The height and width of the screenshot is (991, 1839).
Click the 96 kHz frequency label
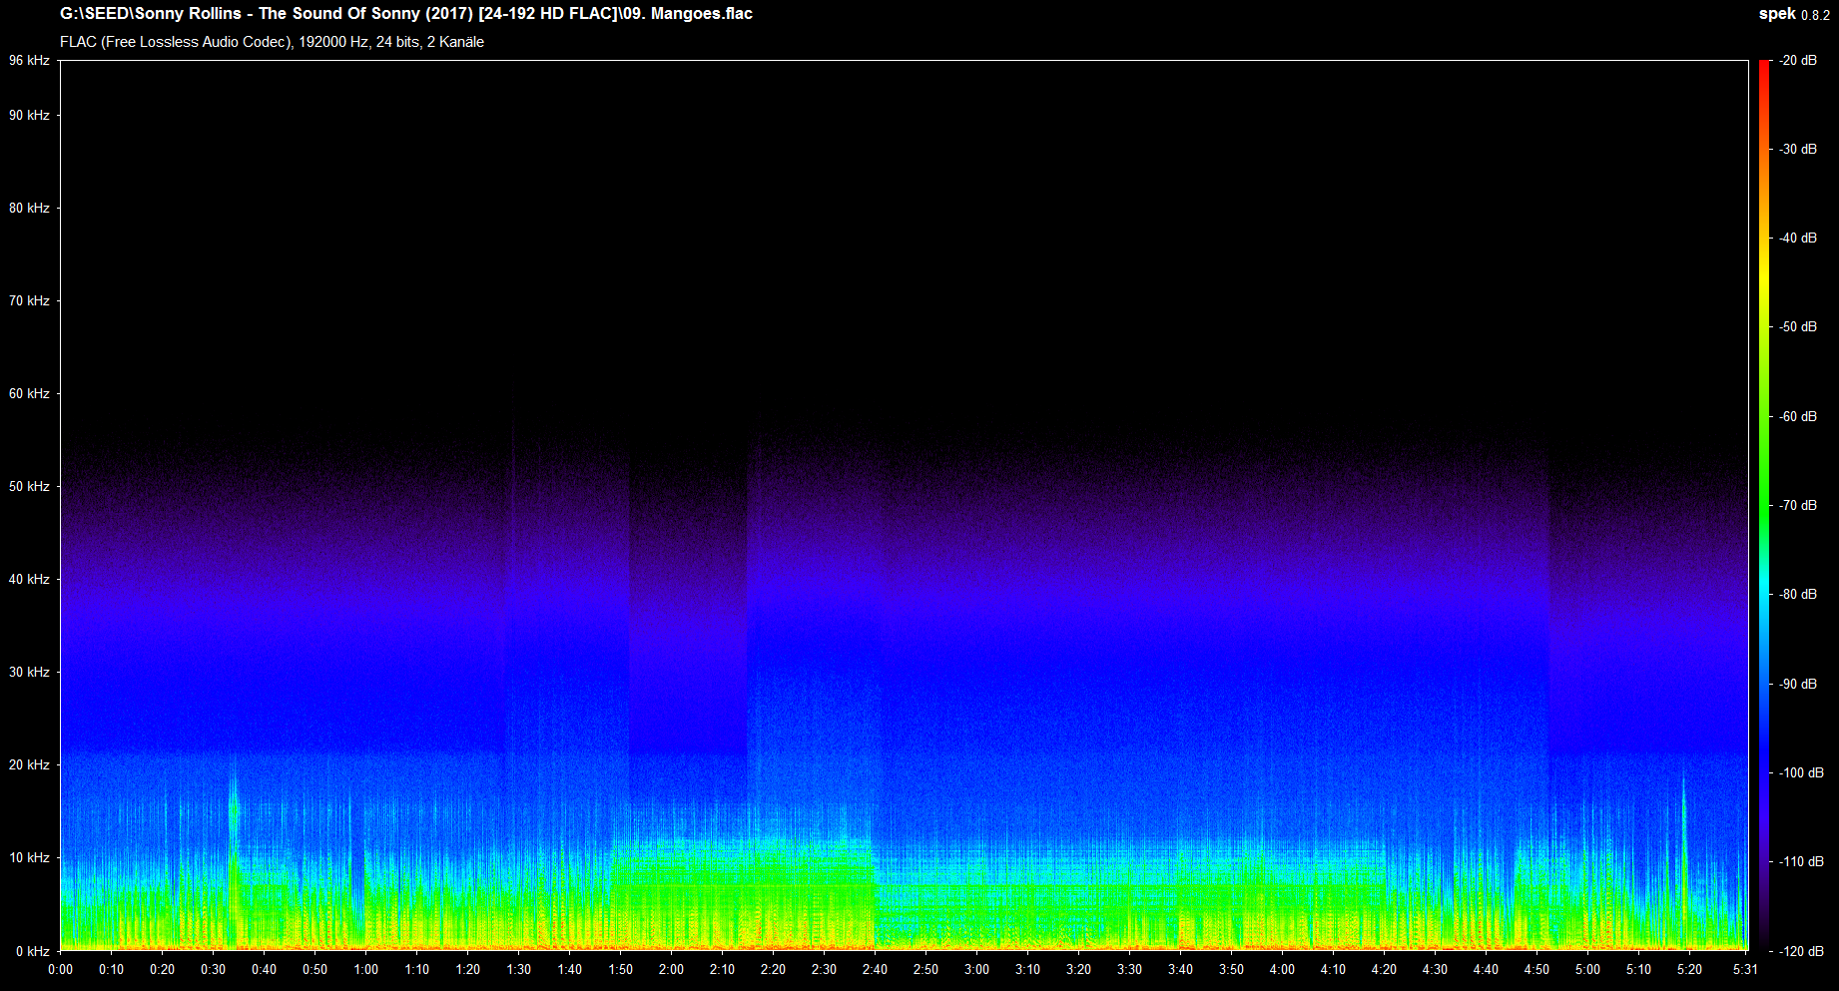[x=29, y=61]
